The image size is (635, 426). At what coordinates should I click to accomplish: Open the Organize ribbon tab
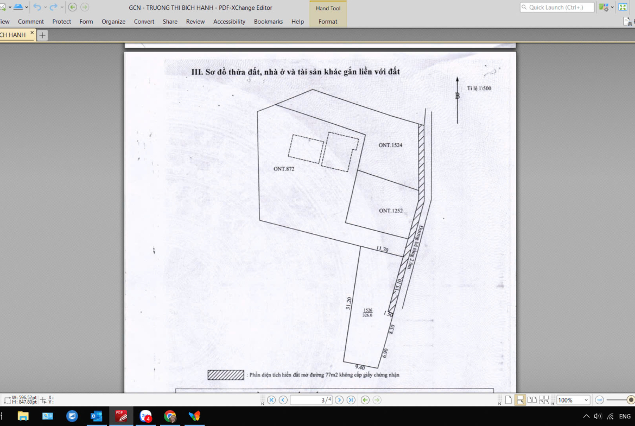[x=113, y=22]
